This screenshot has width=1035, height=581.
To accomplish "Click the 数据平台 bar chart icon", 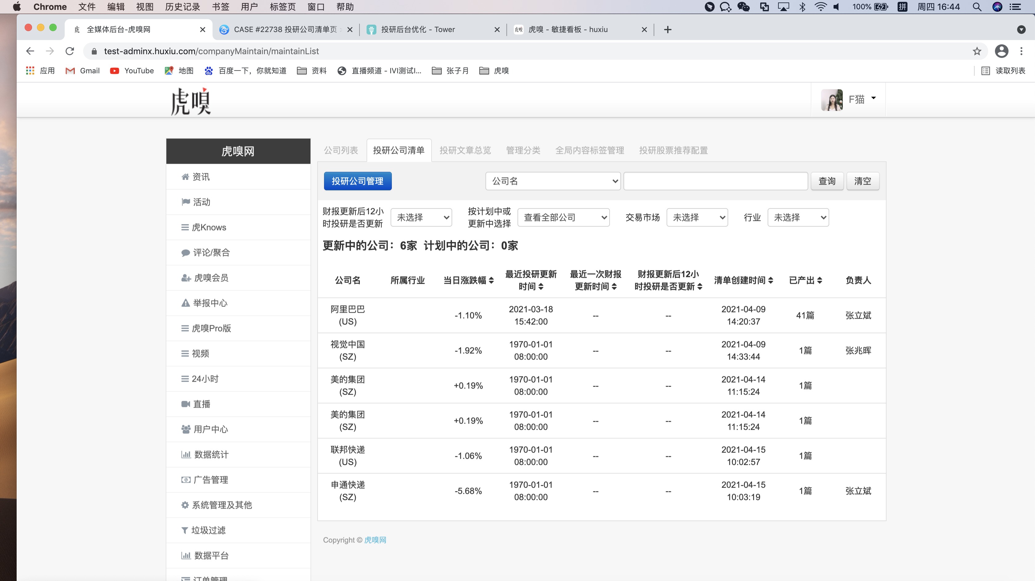I will [186, 555].
